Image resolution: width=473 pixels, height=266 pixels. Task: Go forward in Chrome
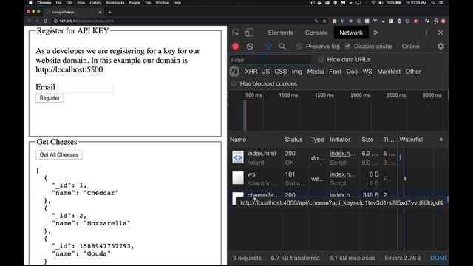37,21
